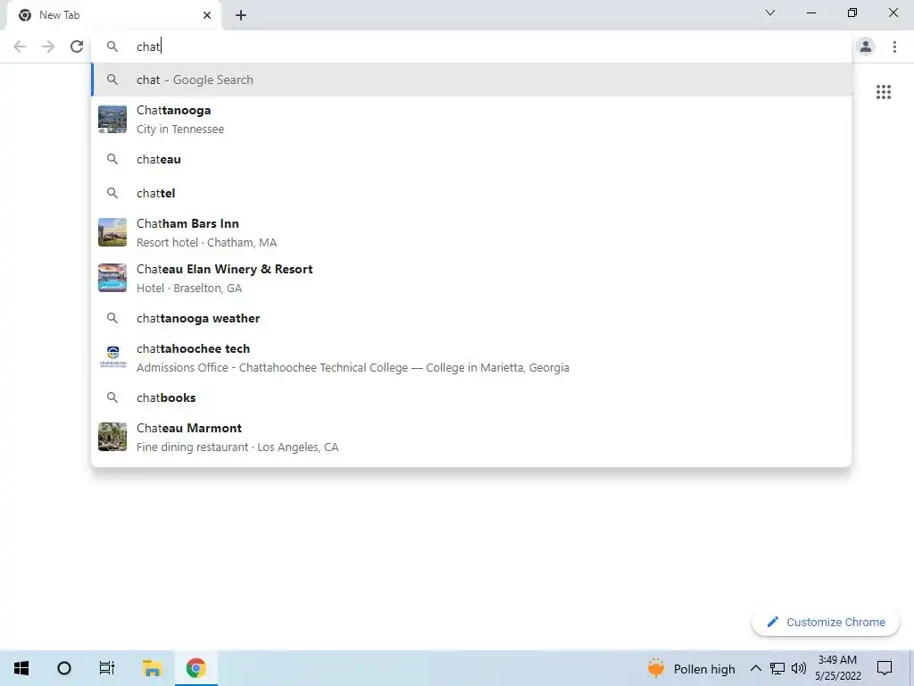Open the volume speaker tray icon

(799, 668)
